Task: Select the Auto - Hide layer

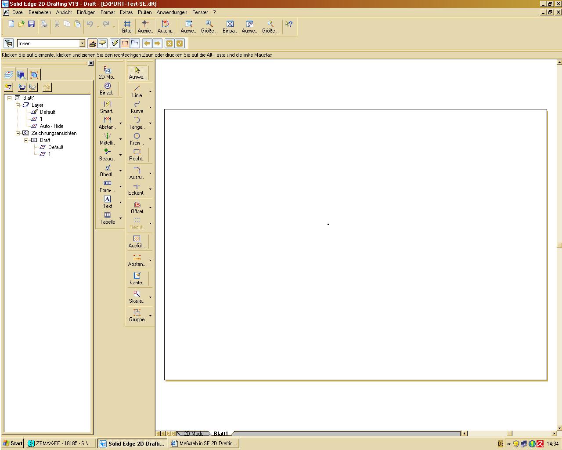Action: [51, 126]
